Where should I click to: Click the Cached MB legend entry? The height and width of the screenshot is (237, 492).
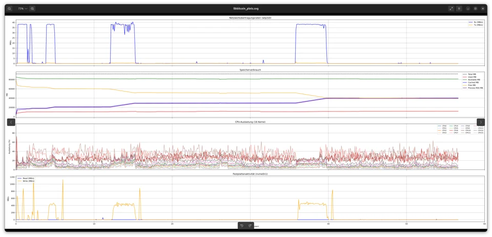pyautogui.click(x=470, y=82)
